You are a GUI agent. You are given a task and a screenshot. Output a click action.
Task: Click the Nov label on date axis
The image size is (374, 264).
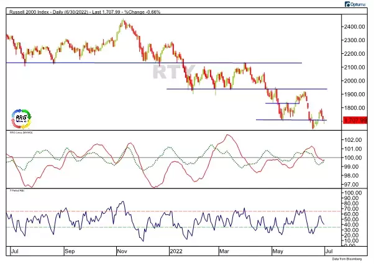[x=123, y=252]
